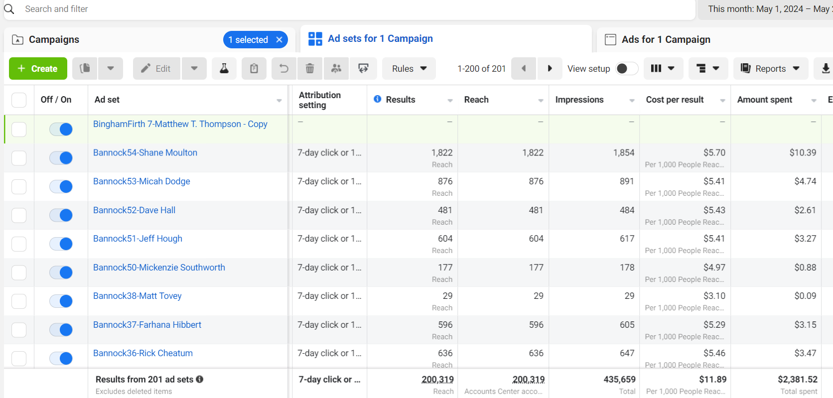Click the clipboard paste icon
833x398 pixels.
pyautogui.click(x=254, y=68)
